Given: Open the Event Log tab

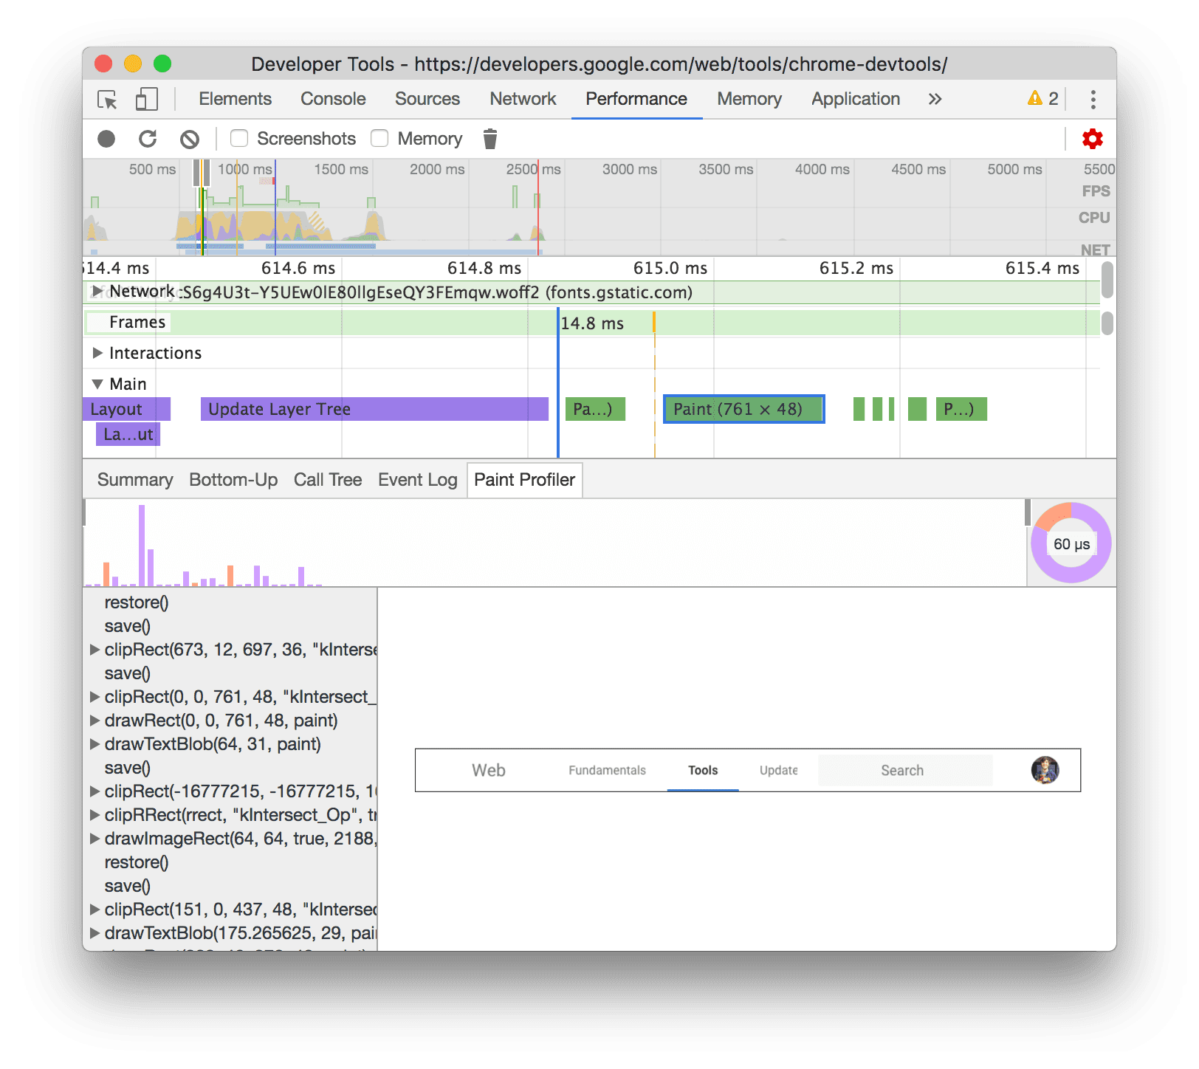Looking at the screenshot, I should tap(417, 480).
